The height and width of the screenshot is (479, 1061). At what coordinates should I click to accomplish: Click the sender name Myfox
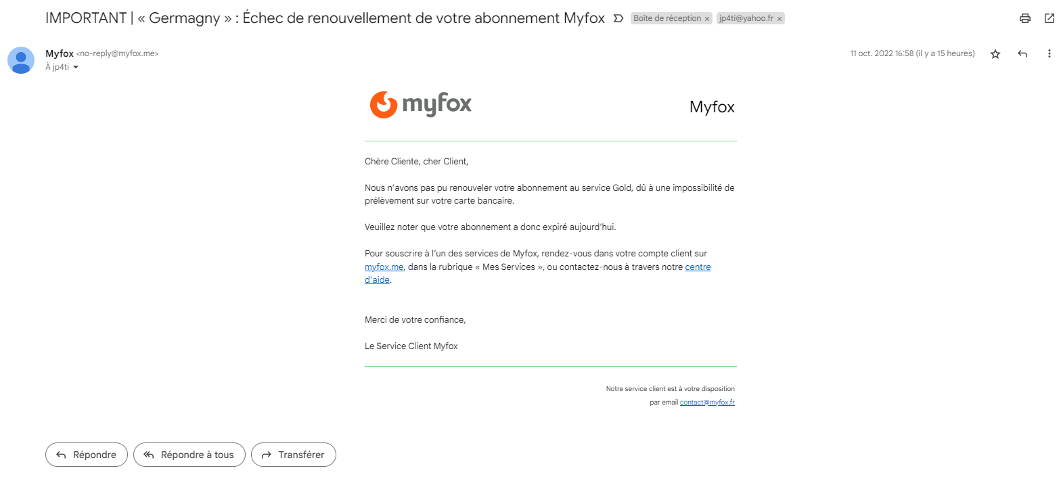pyautogui.click(x=60, y=53)
